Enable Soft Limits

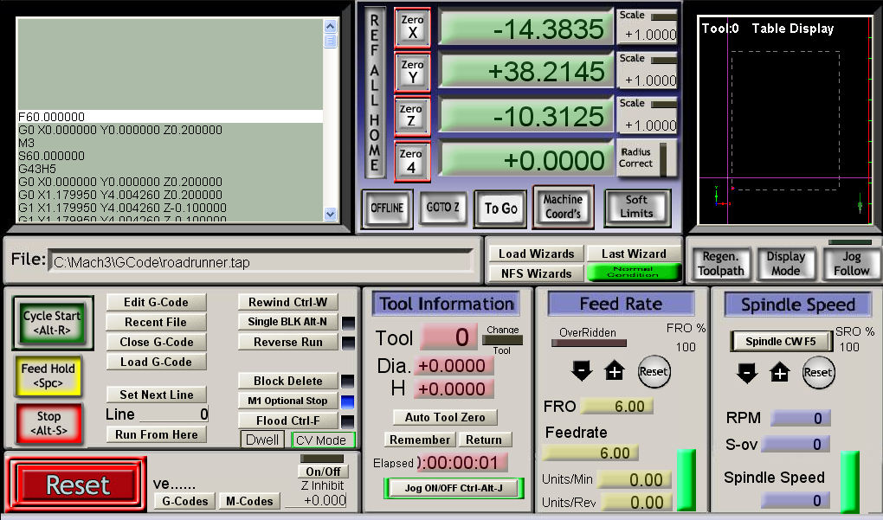[x=637, y=207]
